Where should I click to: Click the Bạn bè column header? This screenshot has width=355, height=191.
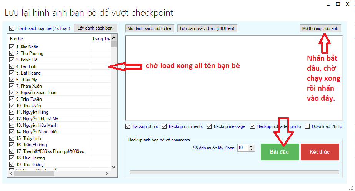(x=49, y=39)
